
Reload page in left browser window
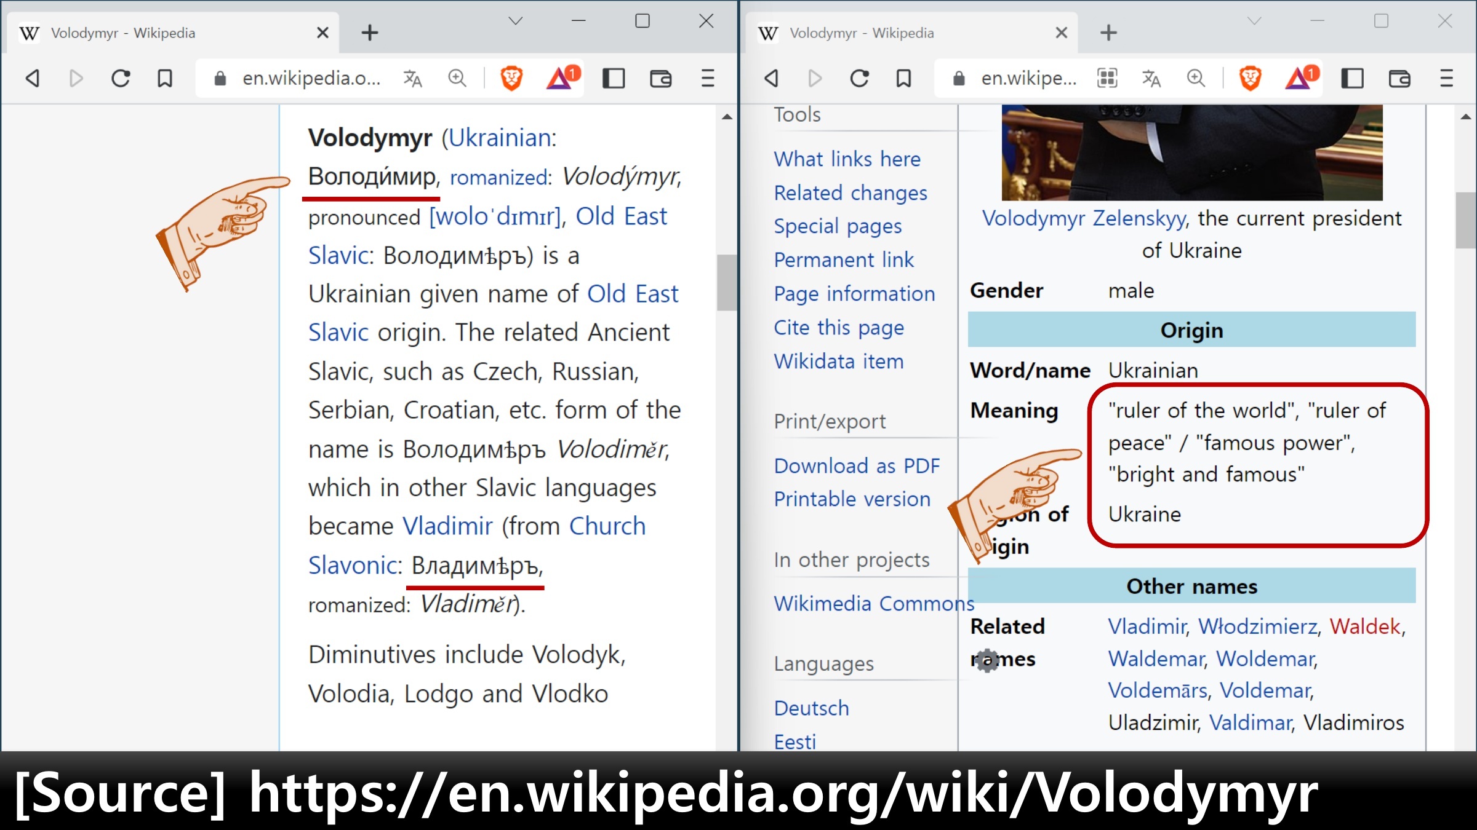tap(121, 78)
